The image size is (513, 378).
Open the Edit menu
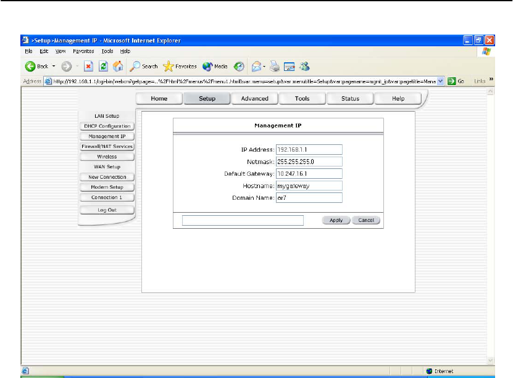(44, 51)
